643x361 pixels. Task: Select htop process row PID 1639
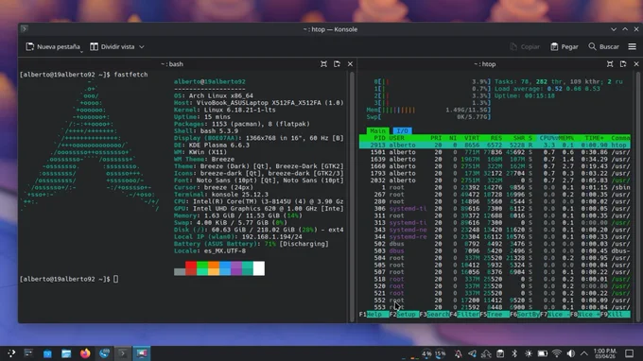pyautogui.click(x=495, y=159)
